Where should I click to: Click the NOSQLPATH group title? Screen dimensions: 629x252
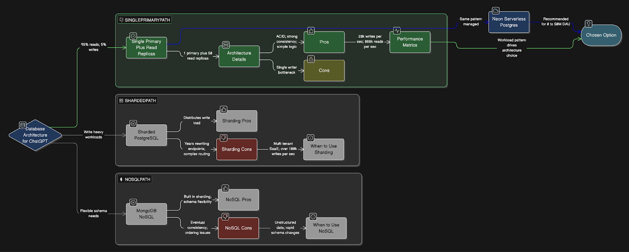pos(138,179)
